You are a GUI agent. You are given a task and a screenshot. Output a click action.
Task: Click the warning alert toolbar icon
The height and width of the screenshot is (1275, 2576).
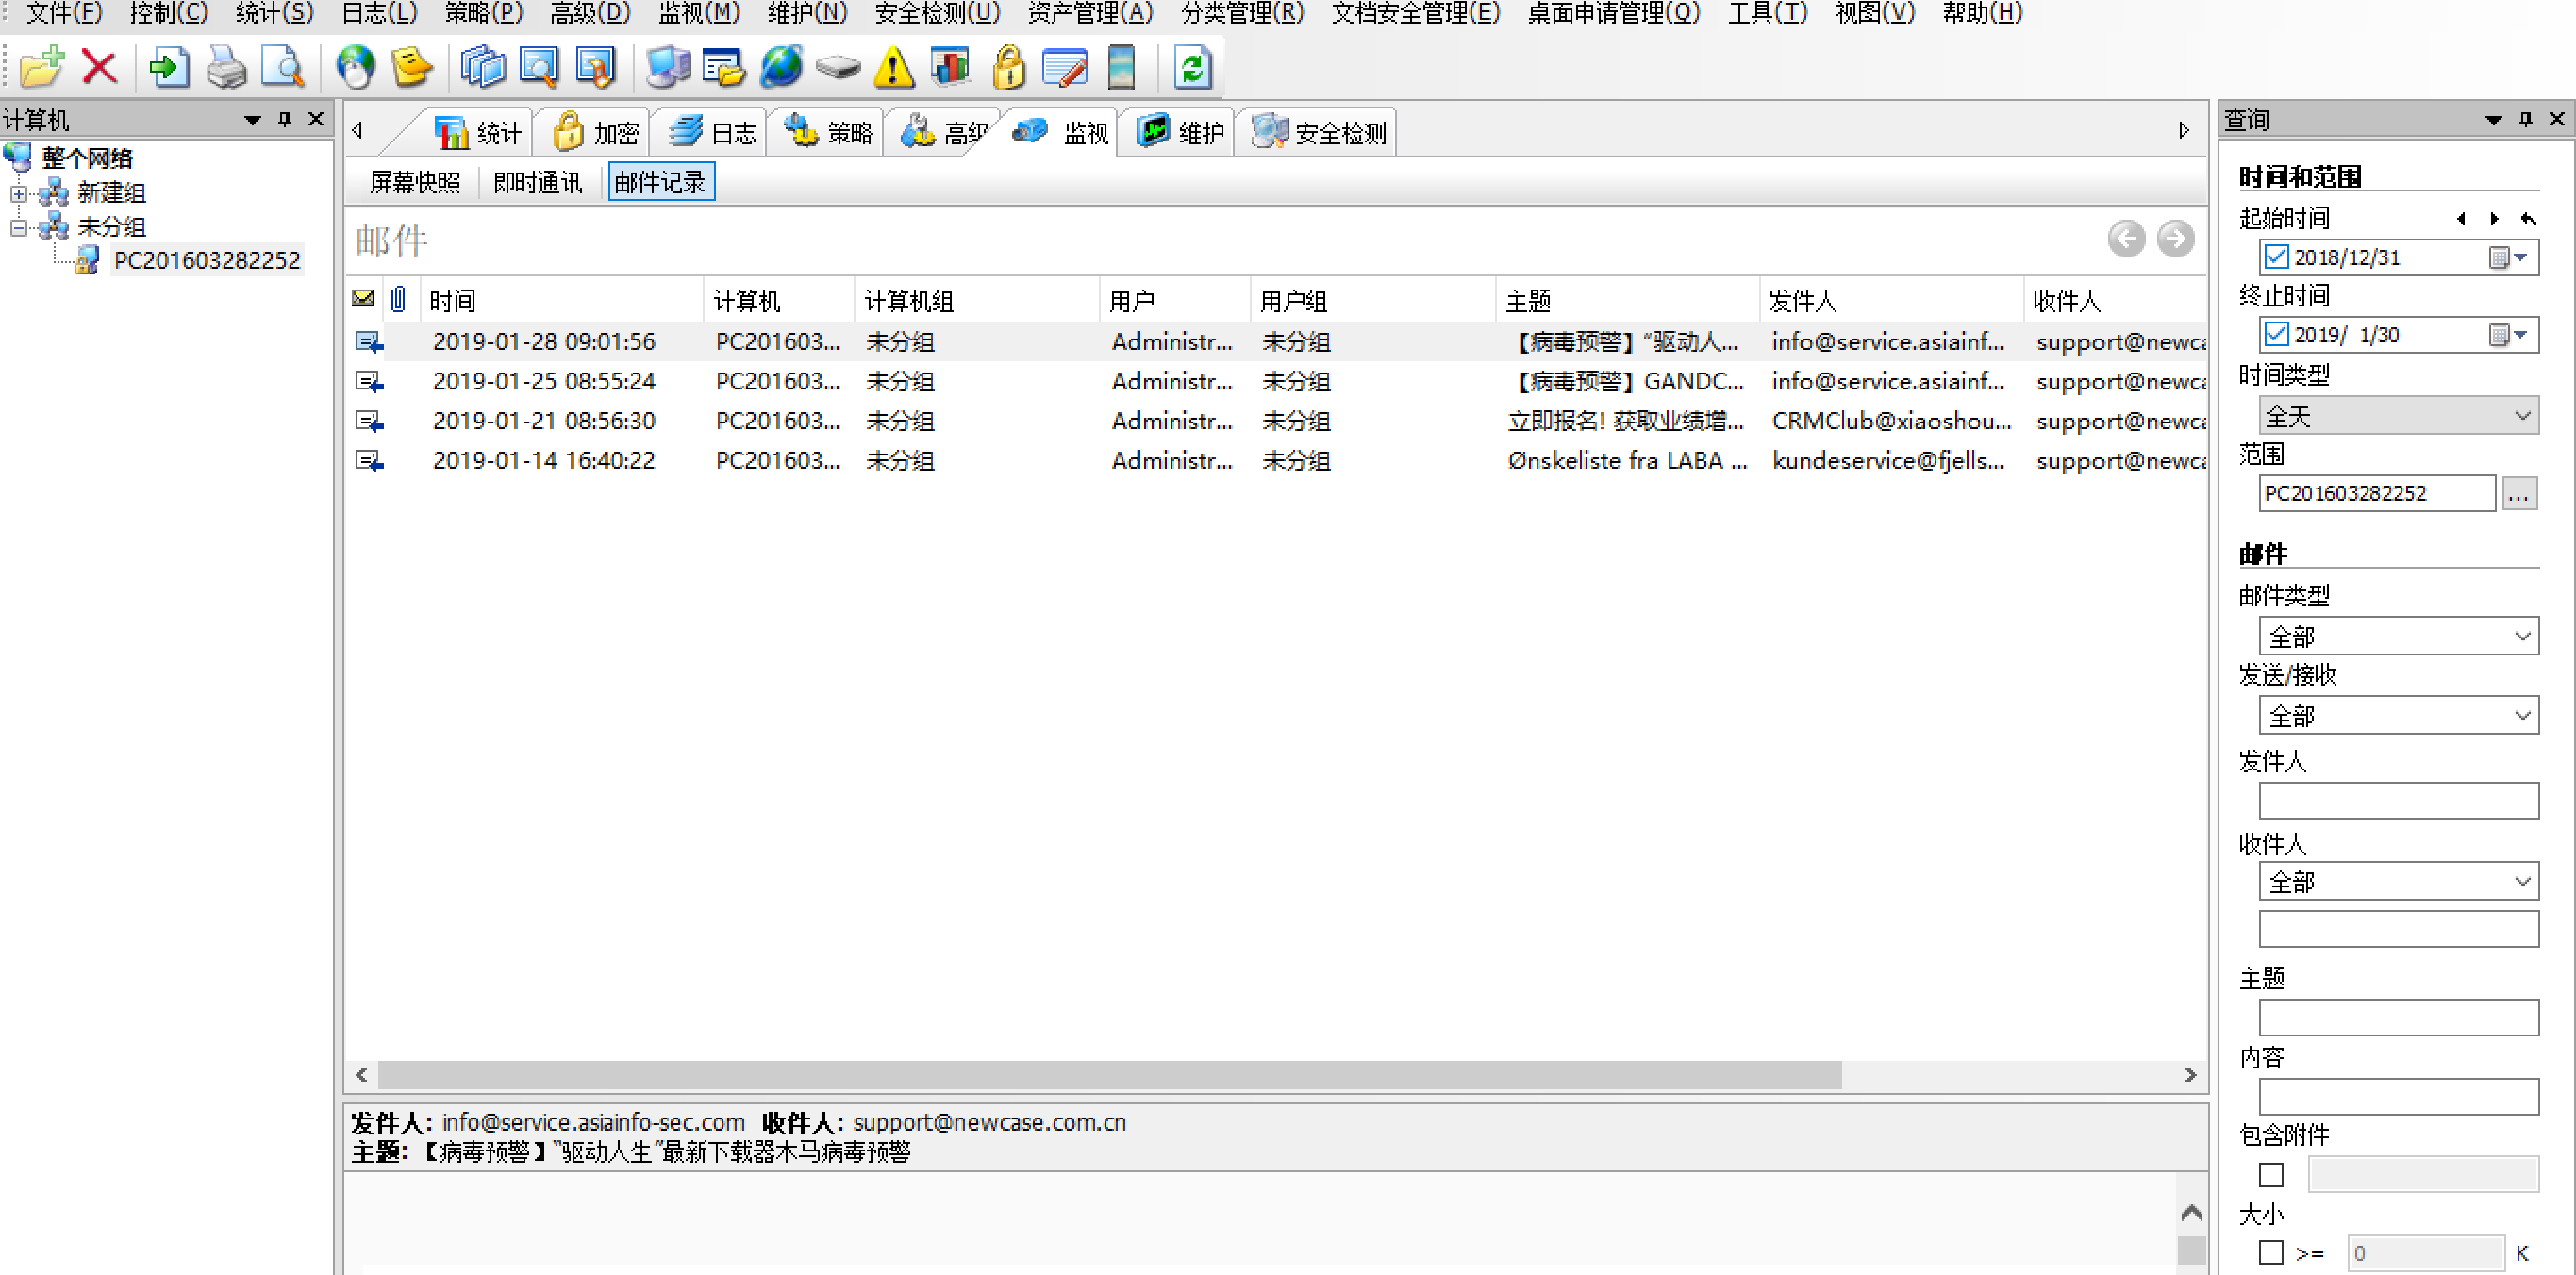893,67
